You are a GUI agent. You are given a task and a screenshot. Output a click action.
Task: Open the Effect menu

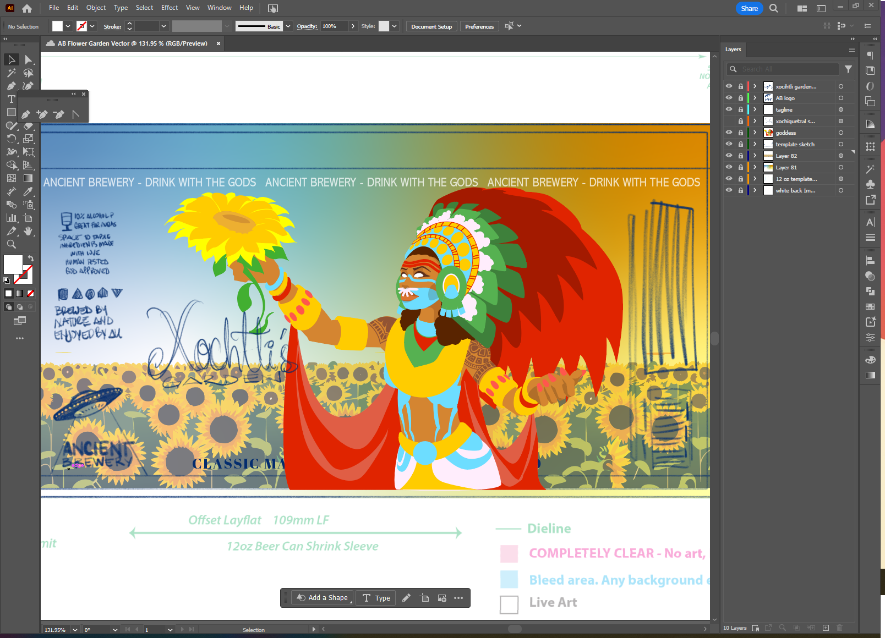coord(170,8)
